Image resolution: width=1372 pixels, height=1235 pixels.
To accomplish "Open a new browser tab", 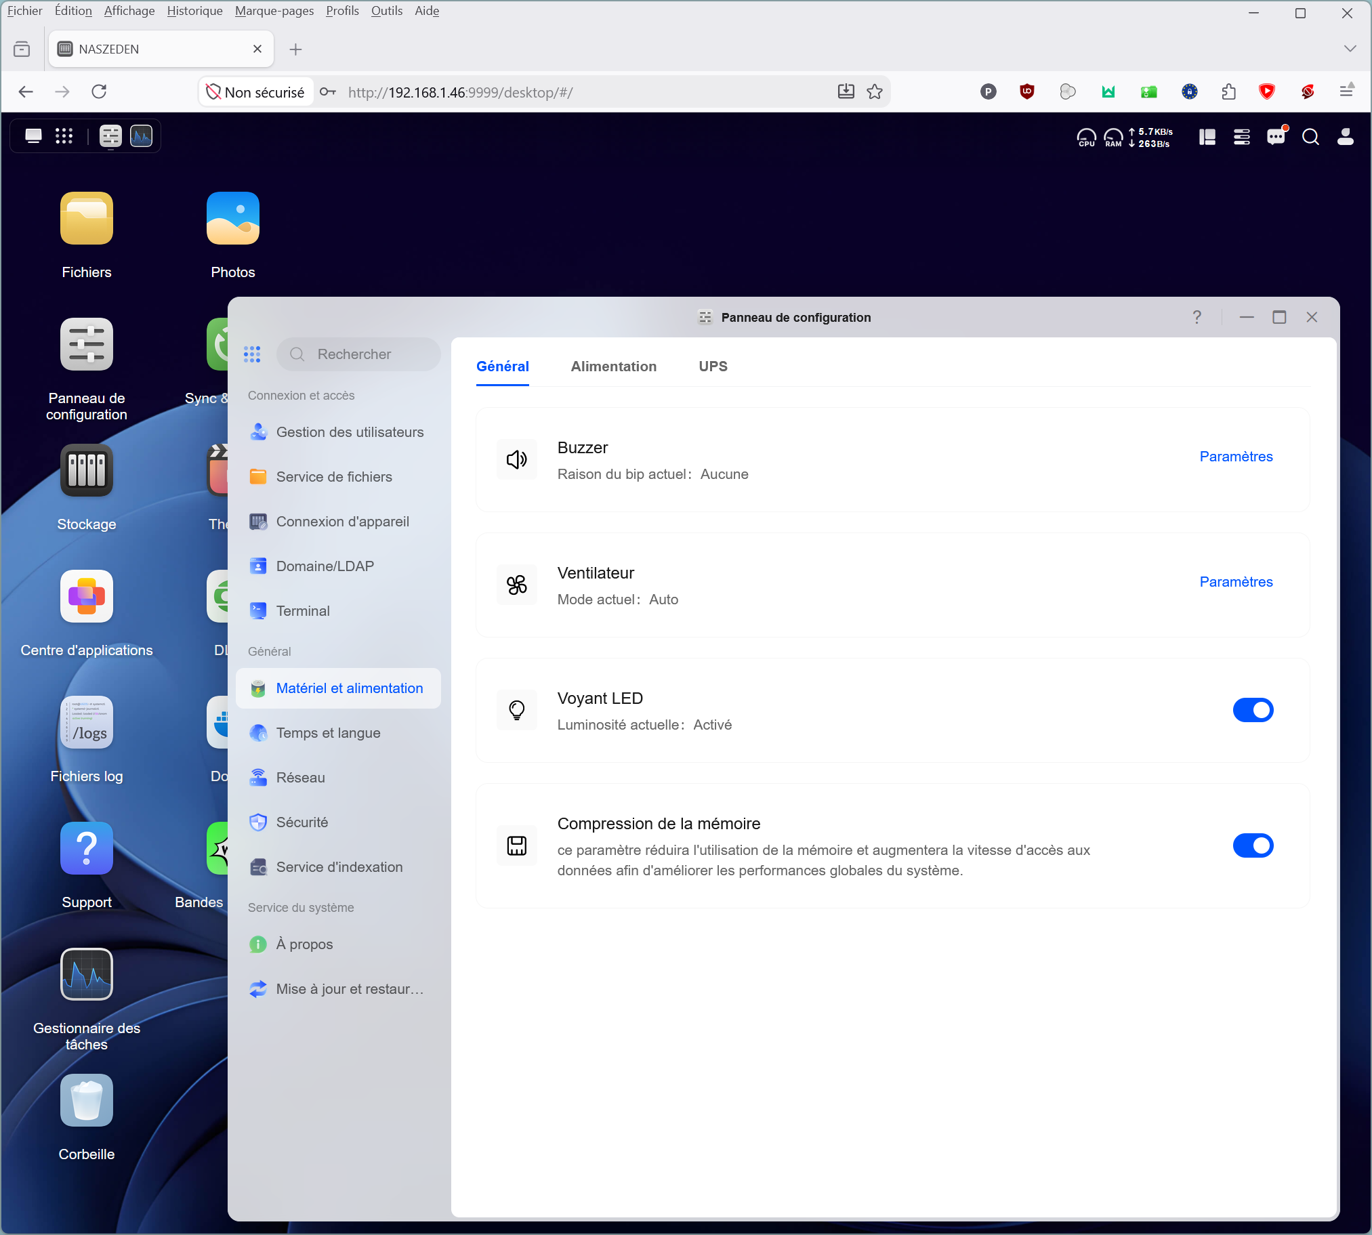I will click(295, 49).
